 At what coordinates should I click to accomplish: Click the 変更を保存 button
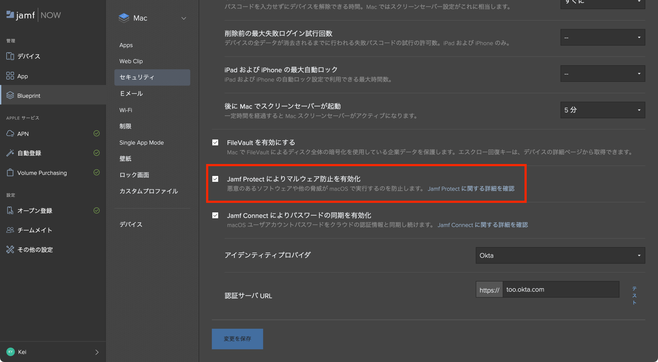tap(237, 339)
